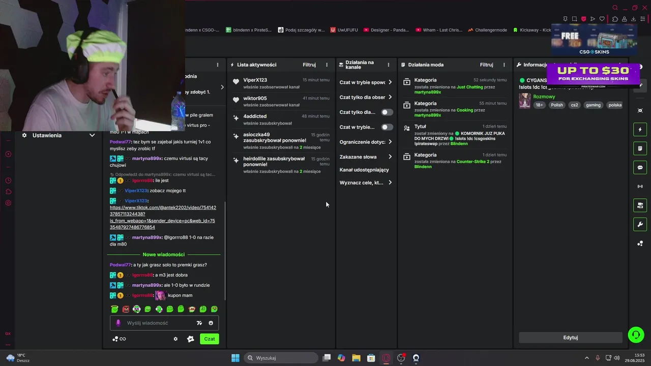Open chat settings gear icon
Image resolution: width=651 pixels, height=366 pixels.
pyautogui.click(x=175, y=339)
